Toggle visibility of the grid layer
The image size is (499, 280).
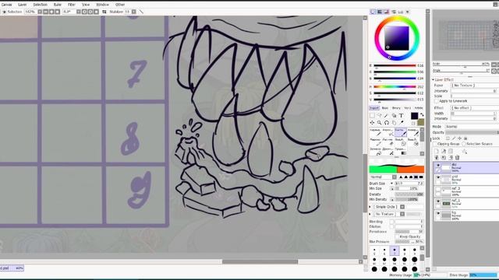438,177
